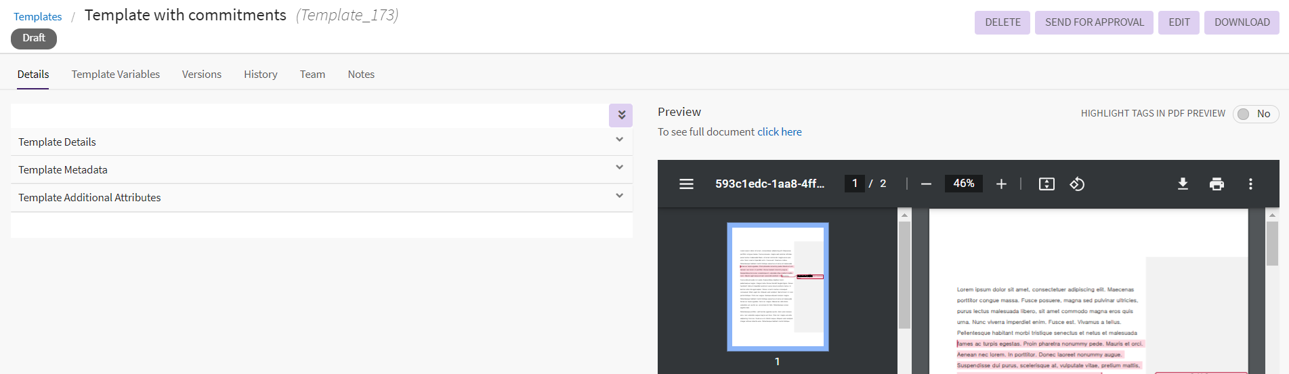Click the Send for Approval button
The image size is (1289, 374).
pyautogui.click(x=1094, y=22)
